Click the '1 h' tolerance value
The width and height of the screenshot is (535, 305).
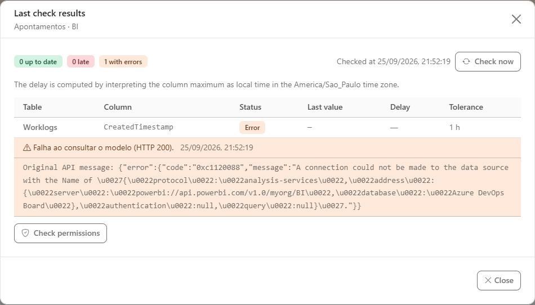[454, 127]
